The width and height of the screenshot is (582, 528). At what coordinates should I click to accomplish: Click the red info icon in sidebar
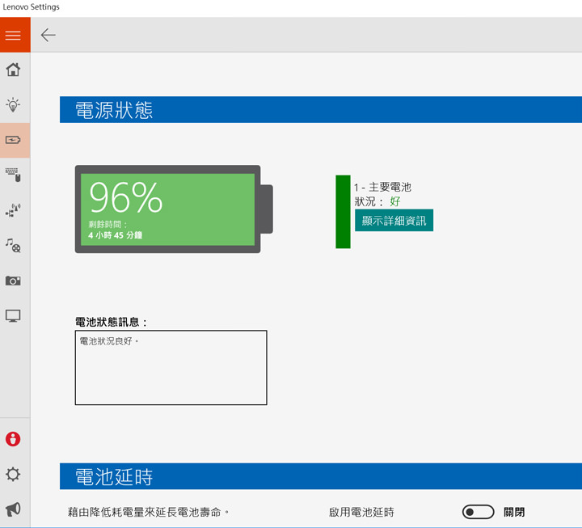[x=14, y=439]
